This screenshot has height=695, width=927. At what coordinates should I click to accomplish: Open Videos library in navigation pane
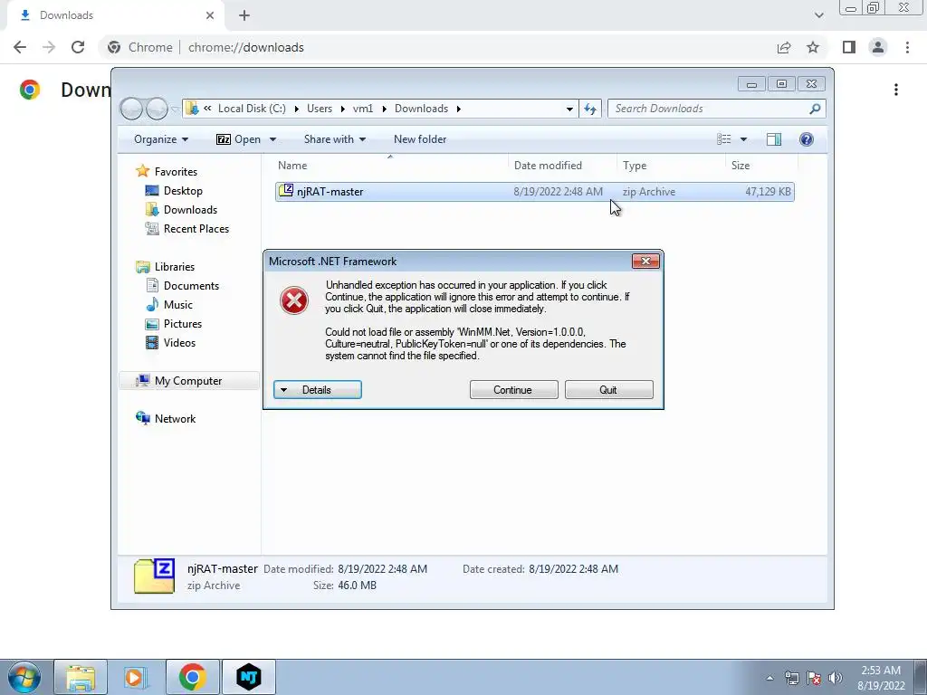pyautogui.click(x=179, y=343)
